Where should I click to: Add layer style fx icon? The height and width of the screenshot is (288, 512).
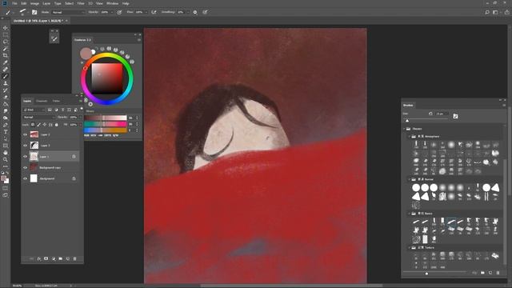39,258
